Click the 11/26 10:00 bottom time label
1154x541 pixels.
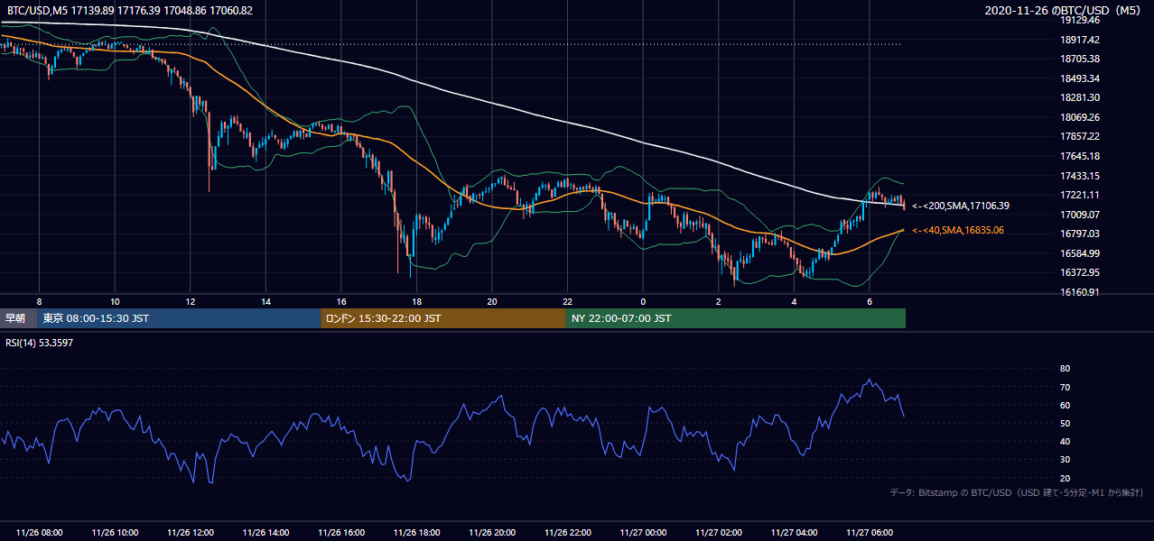[115, 533]
